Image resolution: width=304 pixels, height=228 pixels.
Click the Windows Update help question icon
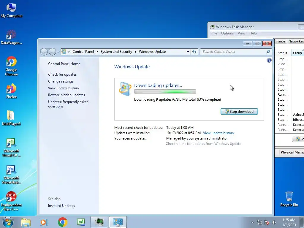[x=269, y=60]
